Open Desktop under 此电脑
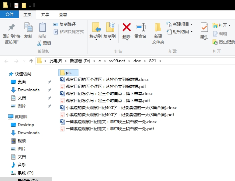The image size is (235, 181). (22, 124)
